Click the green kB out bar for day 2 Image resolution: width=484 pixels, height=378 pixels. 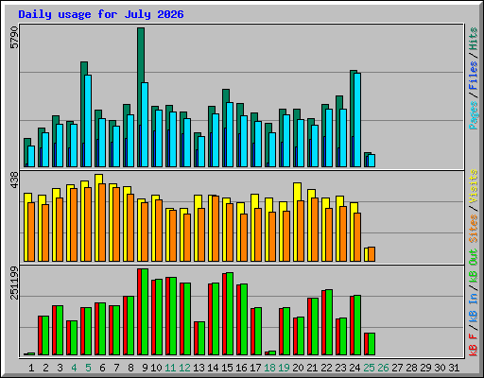pyautogui.click(x=45, y=335)
